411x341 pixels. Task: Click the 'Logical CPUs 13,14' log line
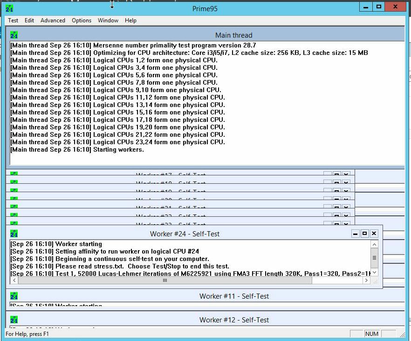[x=117, y=105]
